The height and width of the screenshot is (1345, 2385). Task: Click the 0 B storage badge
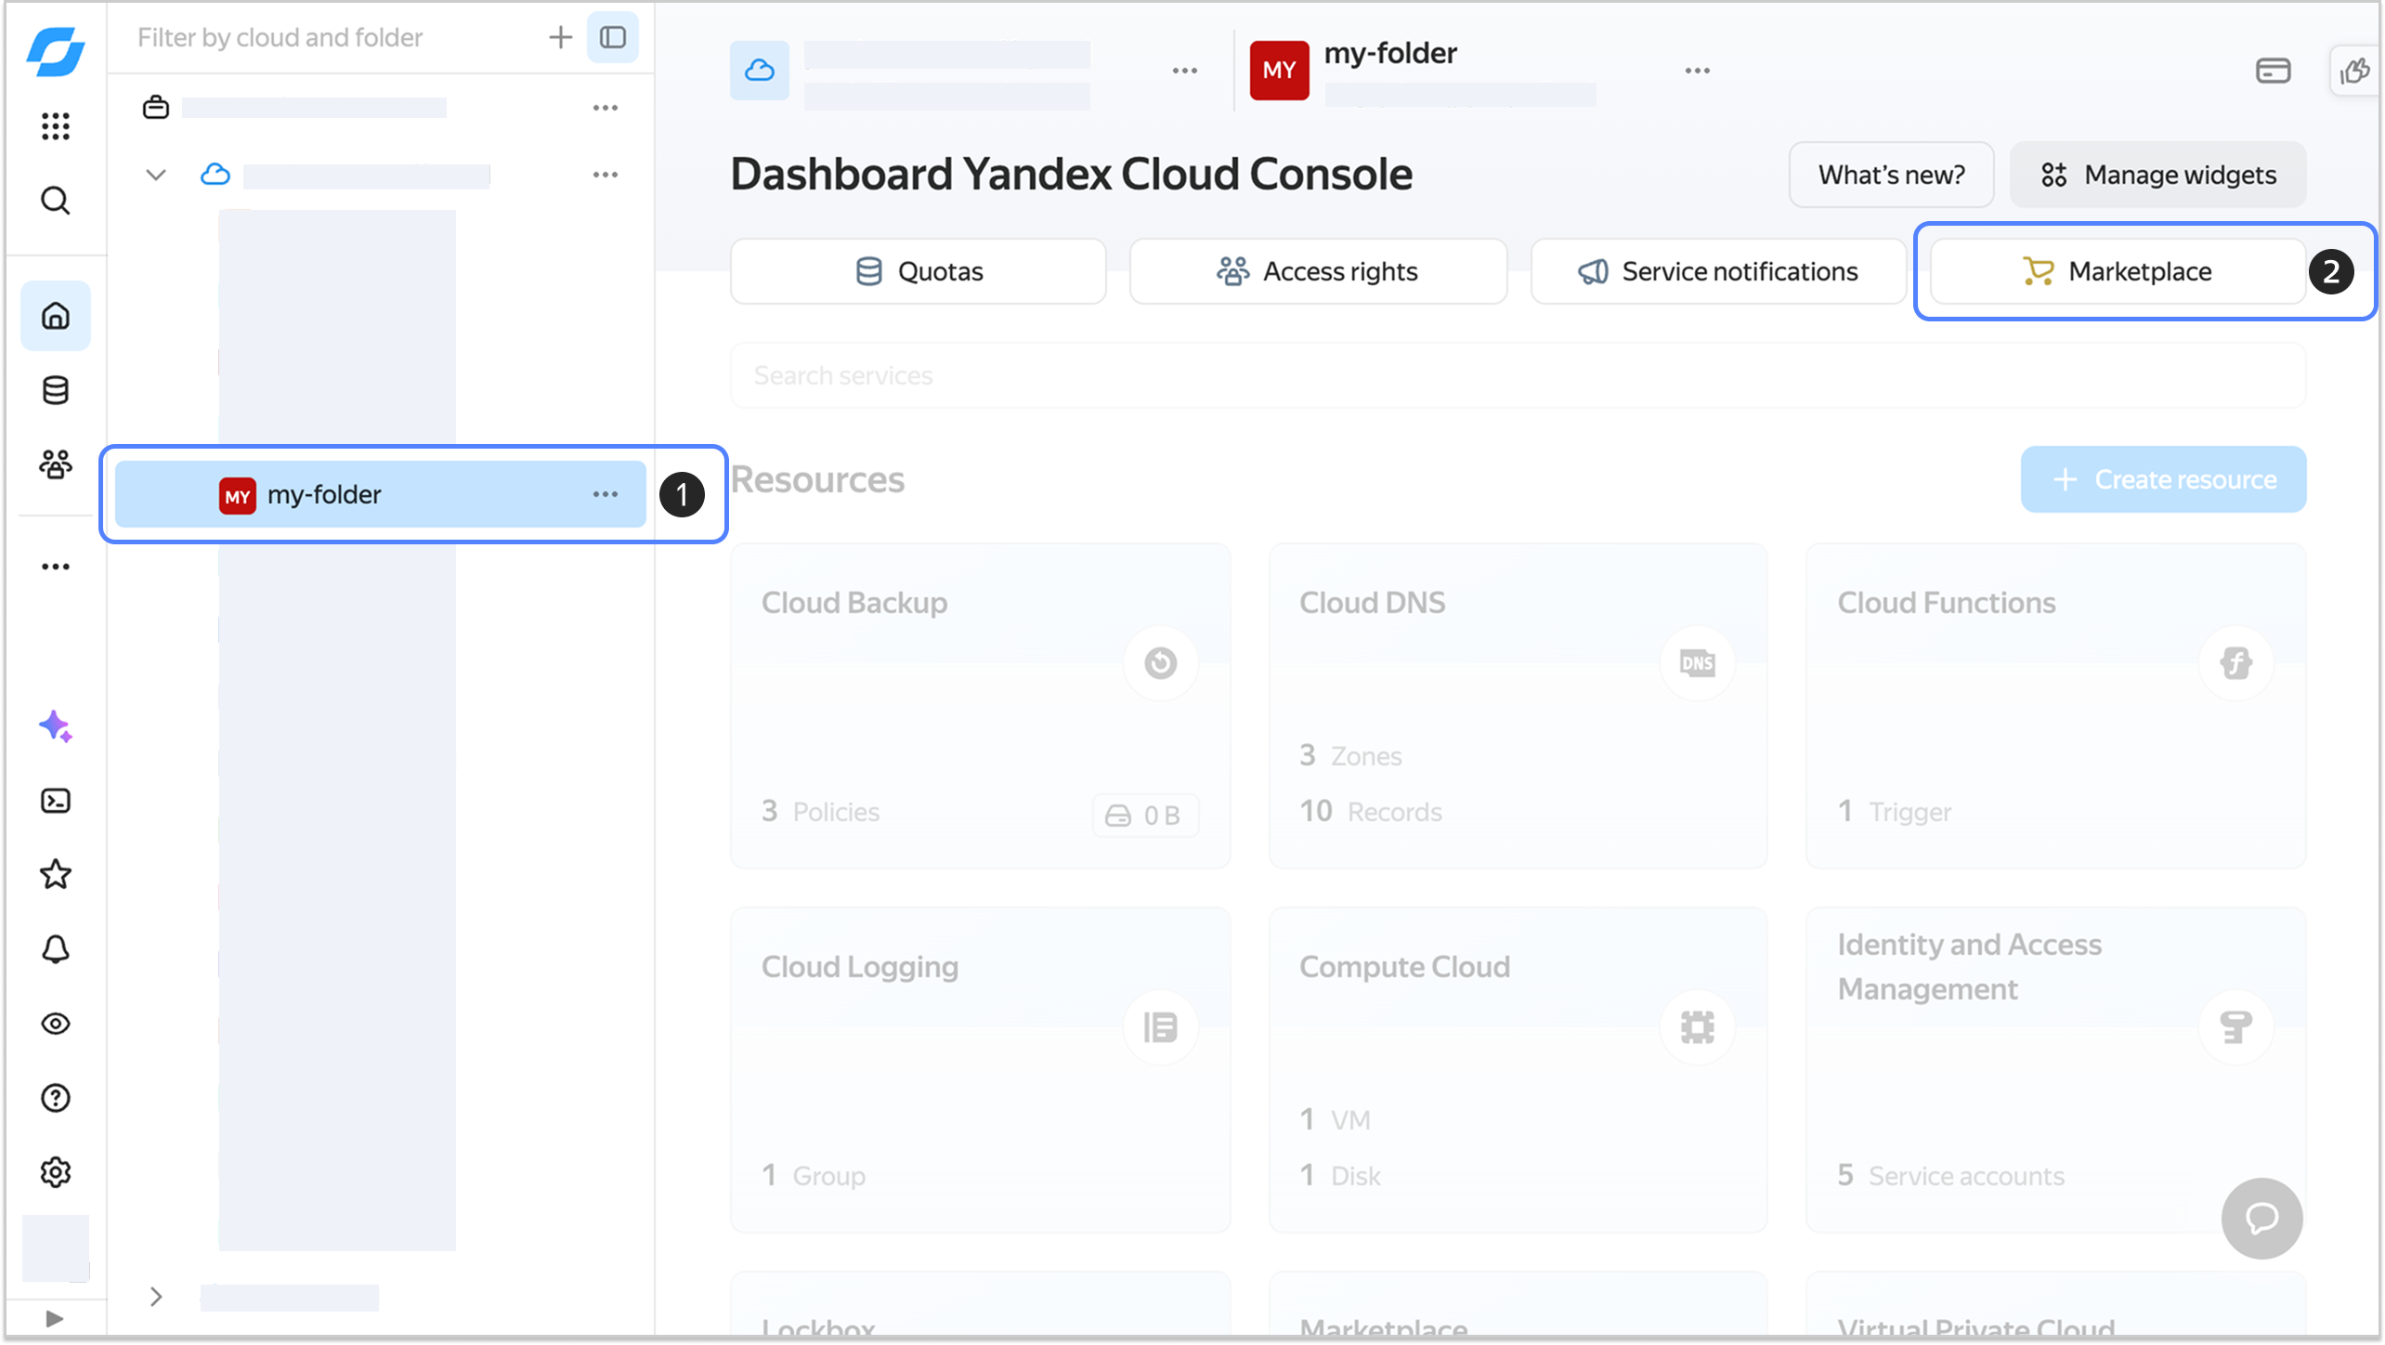point(1145,816)
